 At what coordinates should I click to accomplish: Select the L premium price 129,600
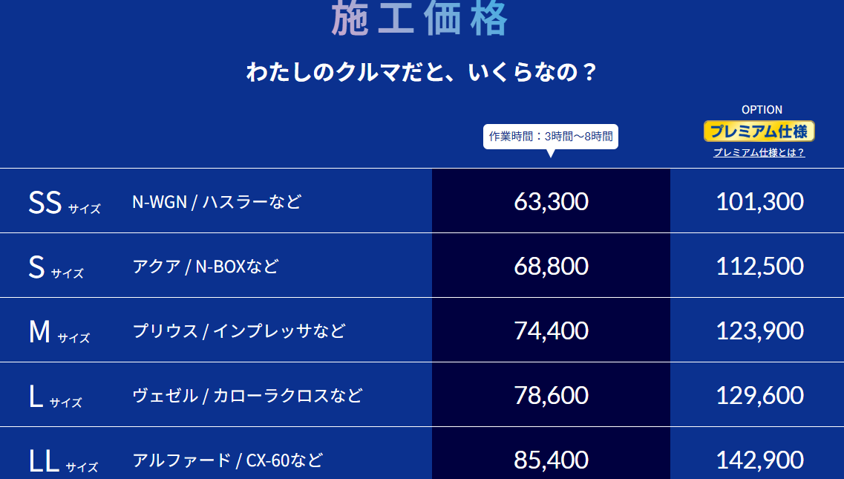click(x=759, y=395)
